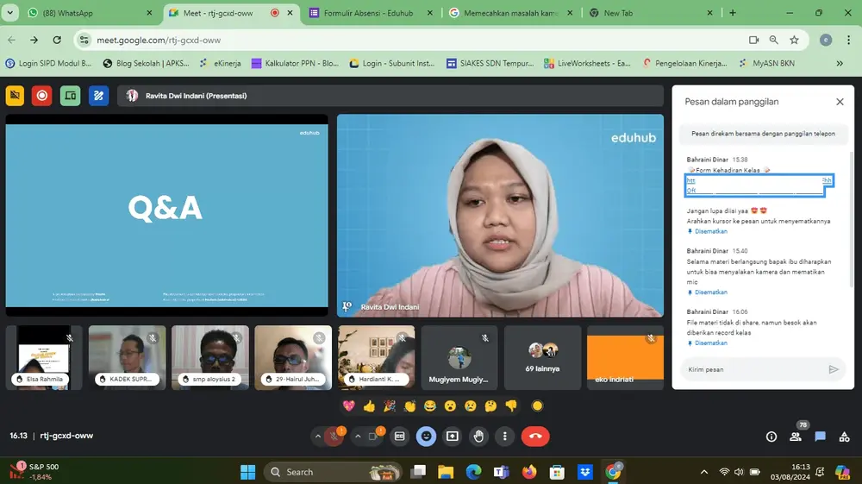Image resolution: width=862 pixels, height=484 pixels.
Task: Switch to Formulir Absensi - Eduhub tab
Action: click(372, 13)
